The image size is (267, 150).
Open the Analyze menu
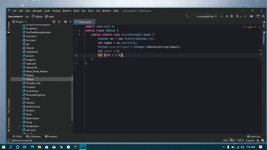click(x=56, y=11)
